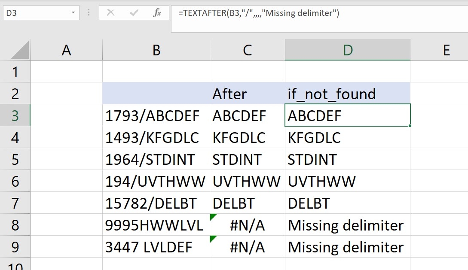Image resolution: width=468 pixels, height=270 pixels.
Task: Click the 'if_not_found' header cell
Action: (x=347, y=94)
